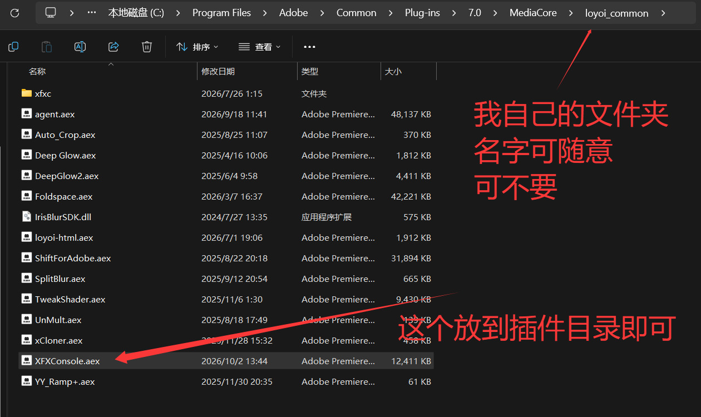
Task: Go to Program Files in breadcrumb
Action: click(x=221, y=13)
